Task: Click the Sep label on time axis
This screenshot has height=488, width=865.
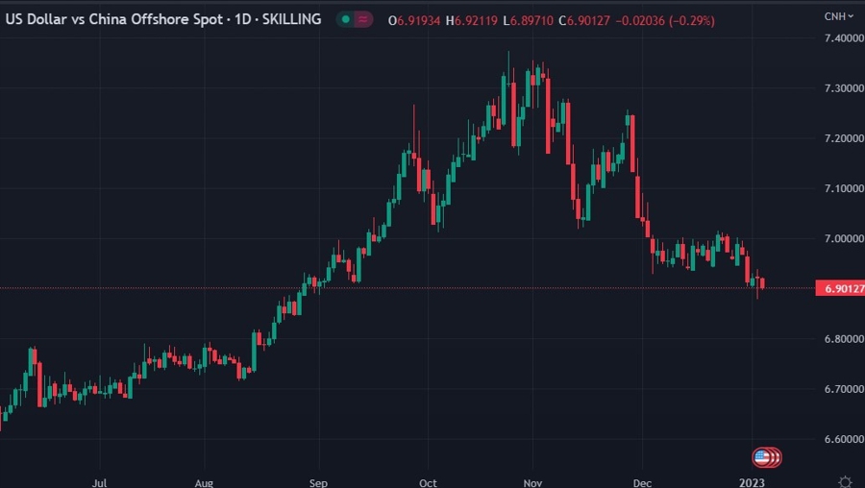Action: coord(318,483)
